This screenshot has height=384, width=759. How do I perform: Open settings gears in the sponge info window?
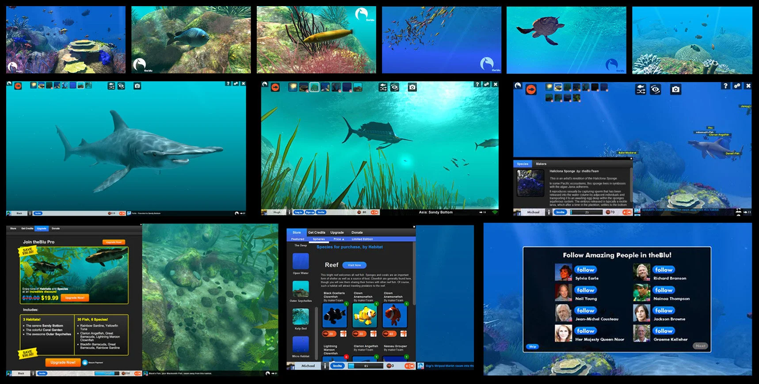pyautogui.click(x=737, y=86)
